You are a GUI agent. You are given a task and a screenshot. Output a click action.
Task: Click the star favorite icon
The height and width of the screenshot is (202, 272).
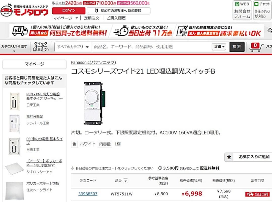pos(229,157)
